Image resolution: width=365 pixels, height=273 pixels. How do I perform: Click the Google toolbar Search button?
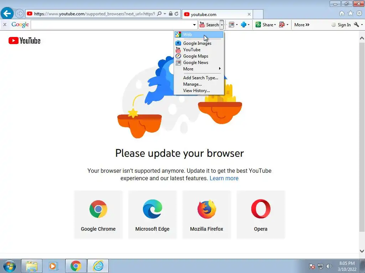pyautogui.click(x=209, y=25)
